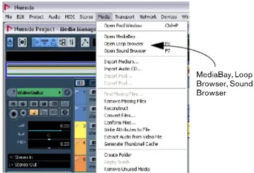Expand the WahsGuitar track name arrow
Screen dimensions: 254x173
pos(60,92)
